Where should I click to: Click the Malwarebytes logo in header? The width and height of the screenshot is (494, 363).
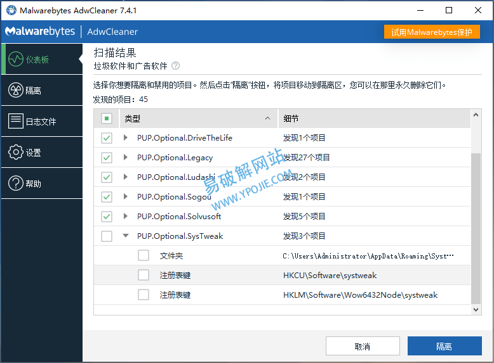(40, 32)
